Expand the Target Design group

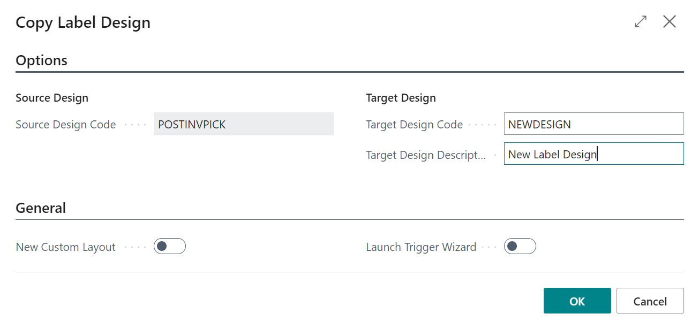[x=401, y=97]
